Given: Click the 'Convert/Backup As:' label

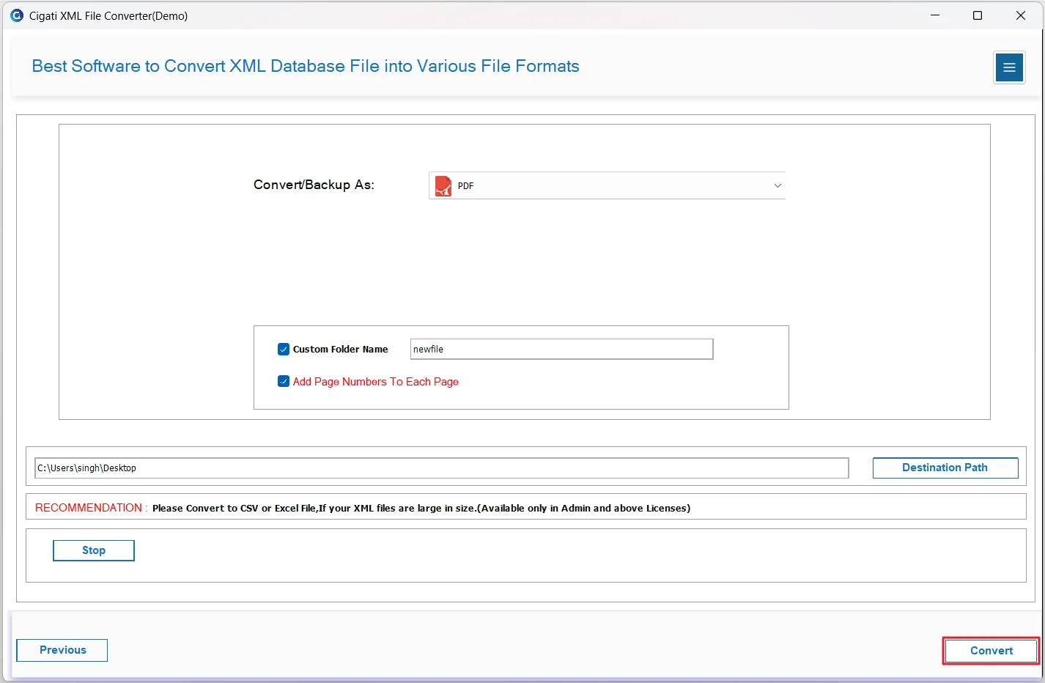Looking at the screenshot, I should point(314,185).
